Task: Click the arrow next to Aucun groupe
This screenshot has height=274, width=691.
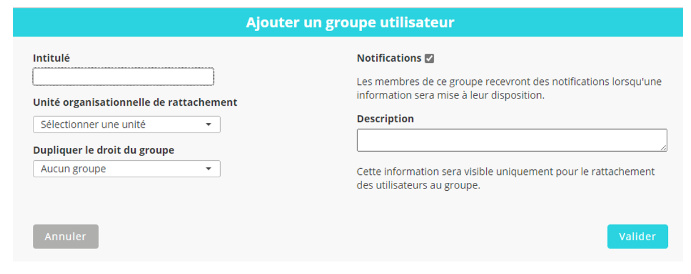Action: click(x=208, y=169)
